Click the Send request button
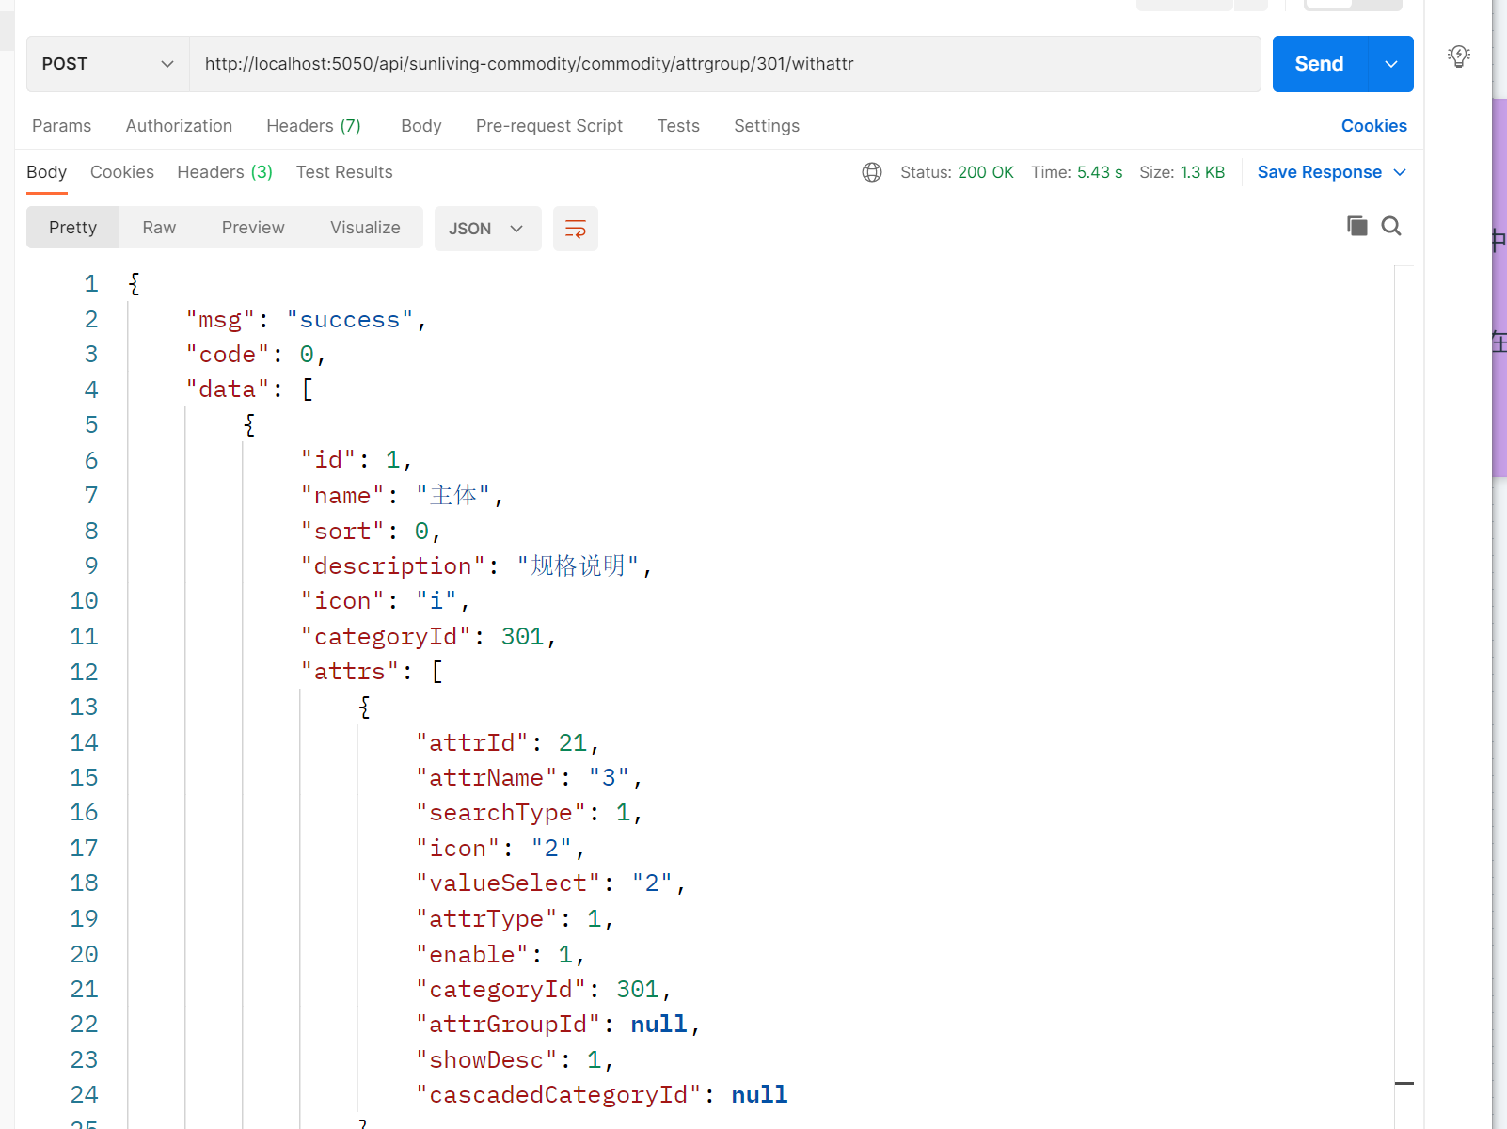 click(x=1319, y=64)
